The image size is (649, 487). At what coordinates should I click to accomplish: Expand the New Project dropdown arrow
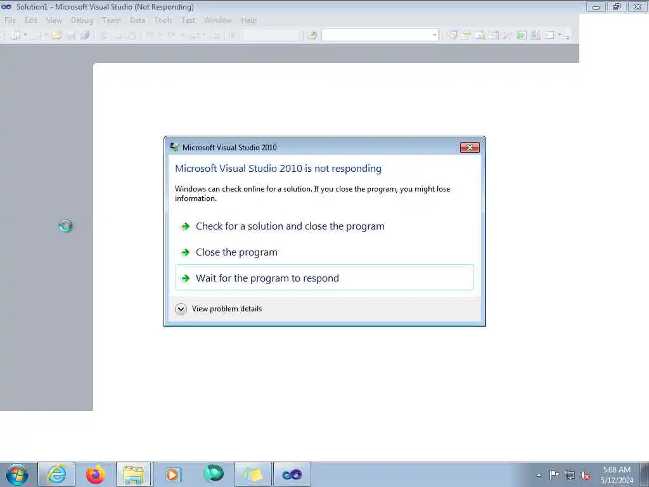(x=25, y=35)
